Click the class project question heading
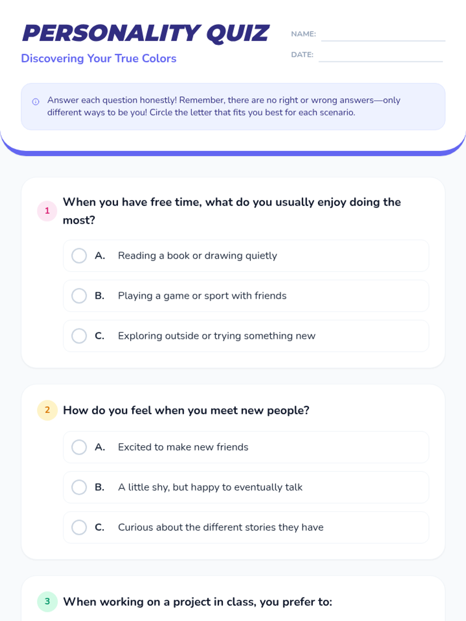The width and height of the screenshot is (466, 621). coord(198,602)
